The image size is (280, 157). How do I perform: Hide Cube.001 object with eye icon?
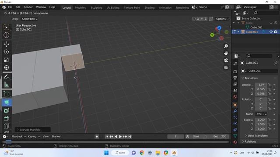pyautogui.click(x=271, y=32)
